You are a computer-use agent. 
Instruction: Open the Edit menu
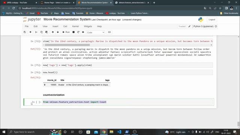[36, 26]
